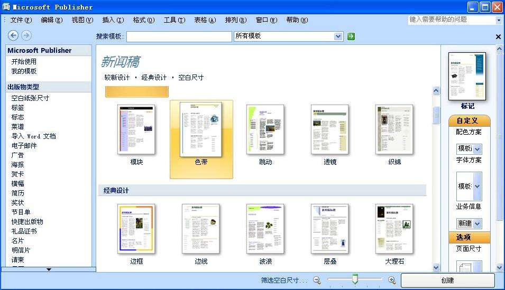505x290 pixels.
Task: Open the 工具 menu
Action: 174,20
